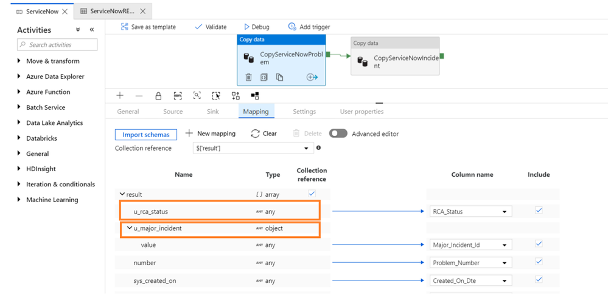Toggle collection reference checkbox for result
Image resolution: width=608 pixels, height=295 pixels.
pos(312,194)
